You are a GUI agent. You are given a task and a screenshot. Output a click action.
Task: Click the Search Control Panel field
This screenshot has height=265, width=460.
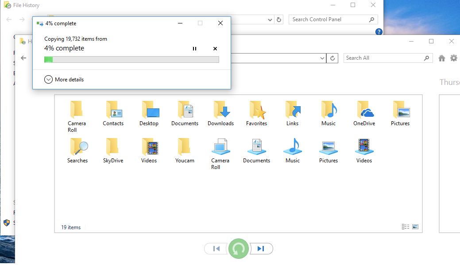tap(329, 19)
